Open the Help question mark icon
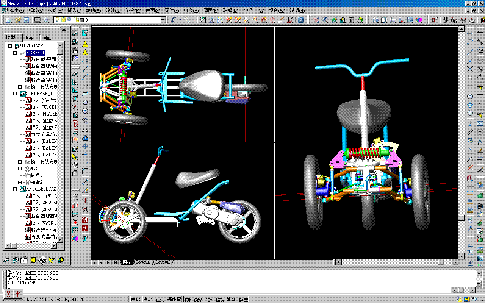 (301, 20)
